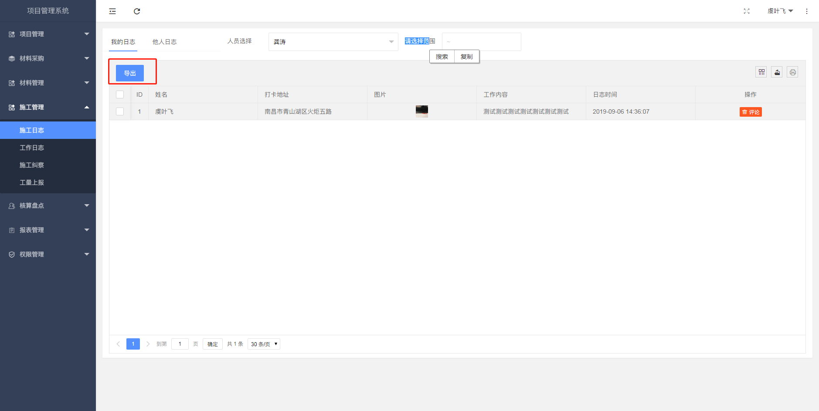Open the image thumbnail in row 1

pyautogui.click(x=422, y=111)
